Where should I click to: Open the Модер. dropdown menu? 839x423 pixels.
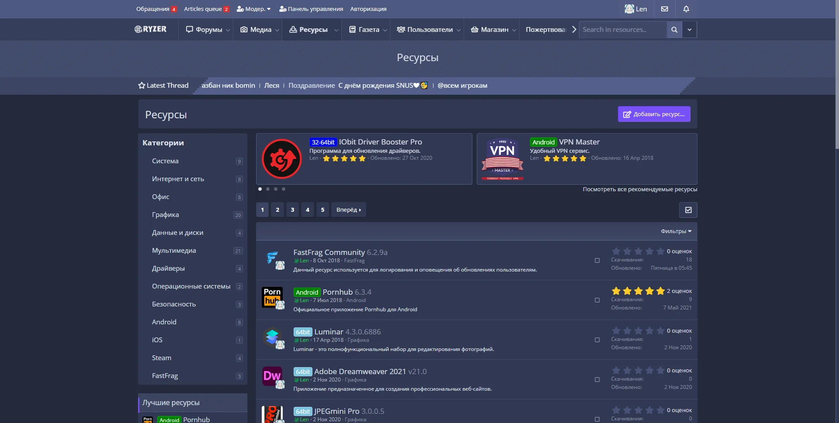click(254, 9)
